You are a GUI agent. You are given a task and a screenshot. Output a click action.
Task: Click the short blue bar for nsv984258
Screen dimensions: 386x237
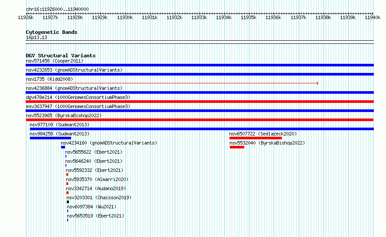(x=50, y=138)
